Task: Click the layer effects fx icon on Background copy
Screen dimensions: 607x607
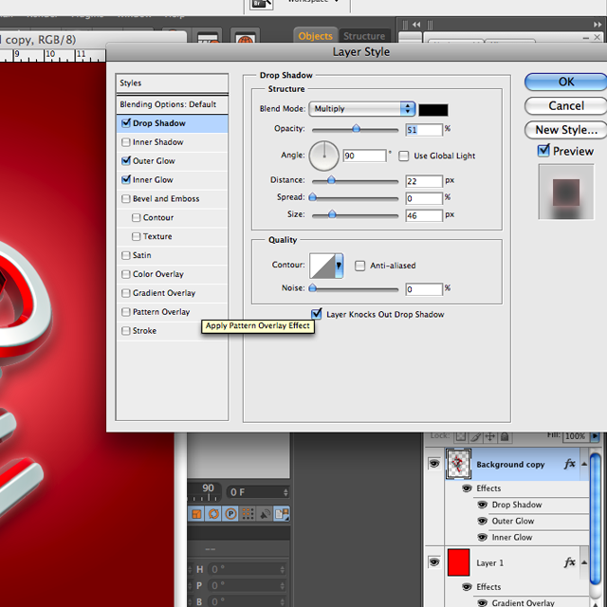Action: pos(570,464)
